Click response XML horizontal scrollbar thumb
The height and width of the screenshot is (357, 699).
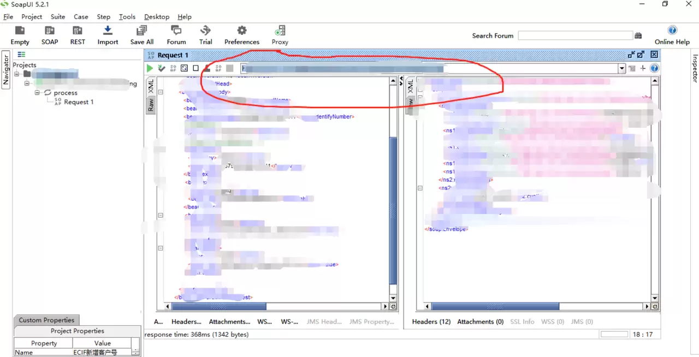[495, 307]
